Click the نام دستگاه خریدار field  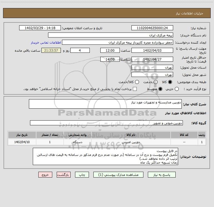[x=111, y=35]
